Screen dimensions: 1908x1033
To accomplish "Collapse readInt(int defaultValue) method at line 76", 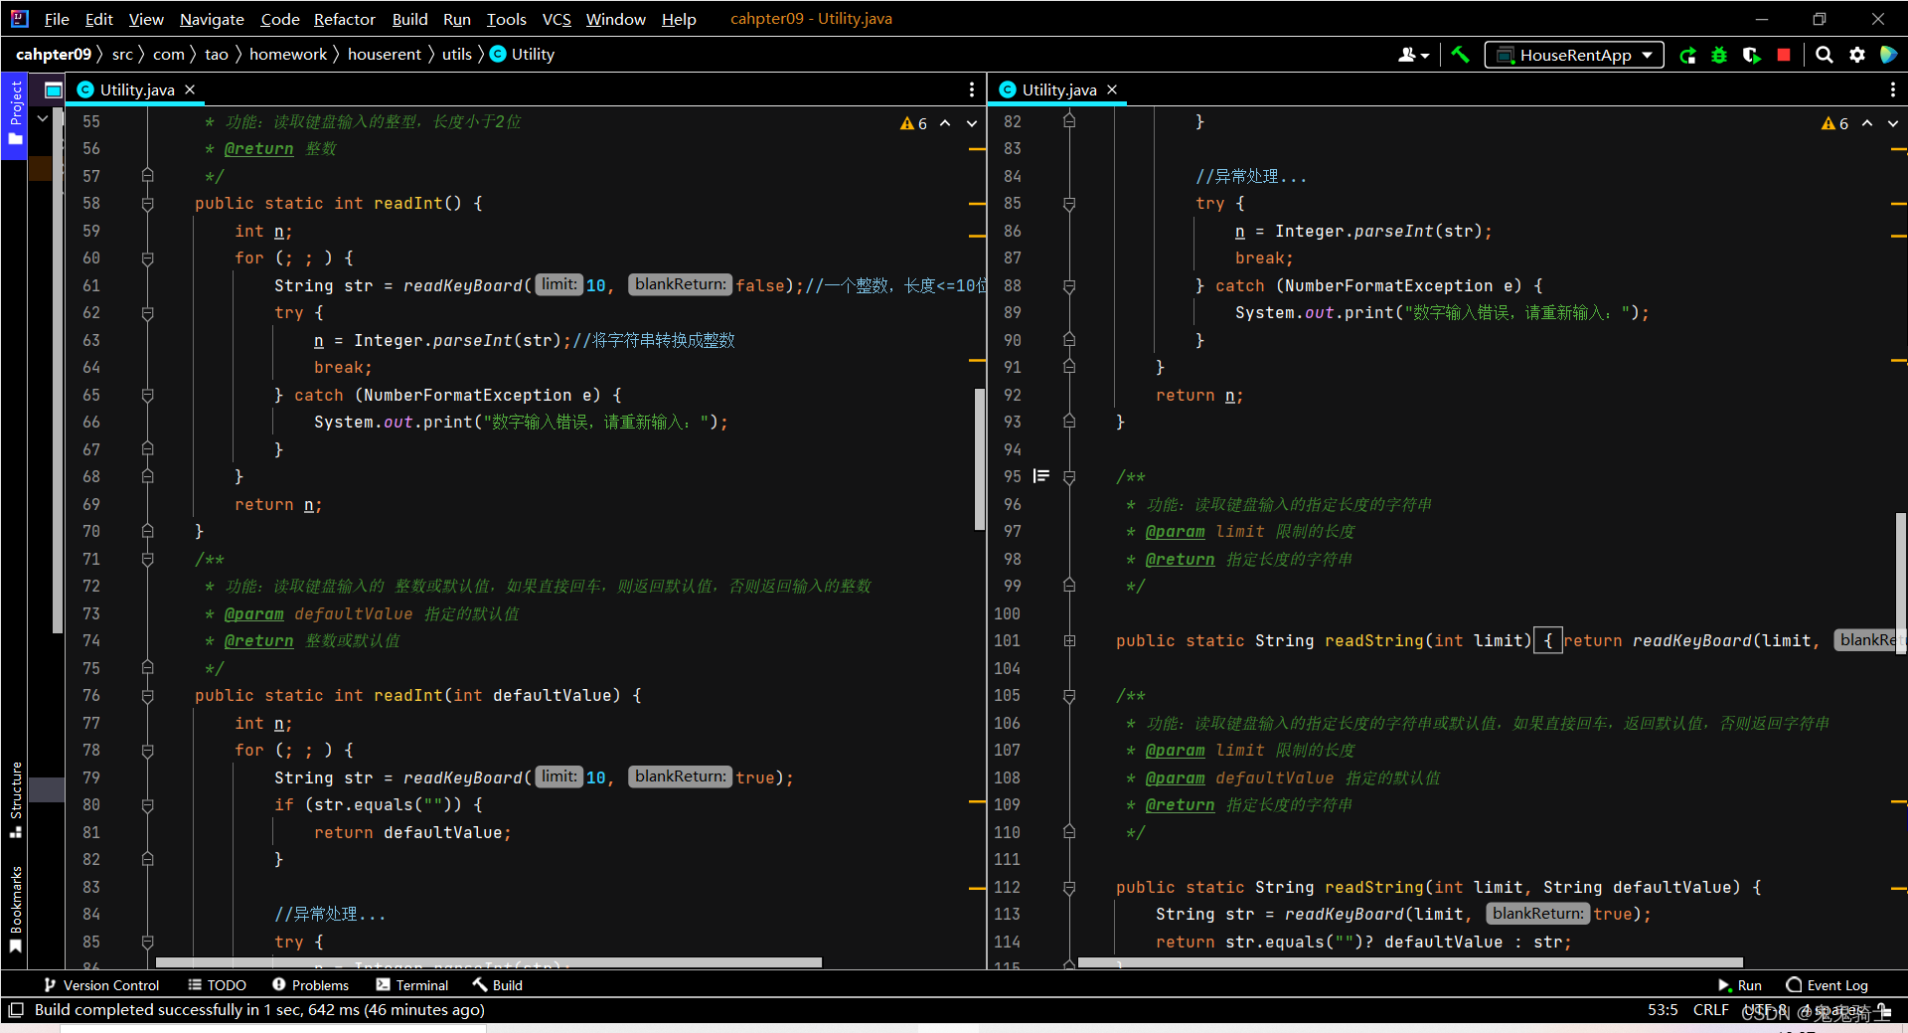I will click(147, 696).
